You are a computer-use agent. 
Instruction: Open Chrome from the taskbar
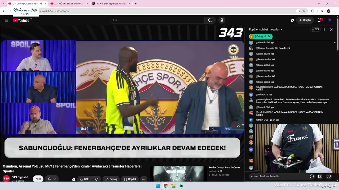click(x=166, y=186)
